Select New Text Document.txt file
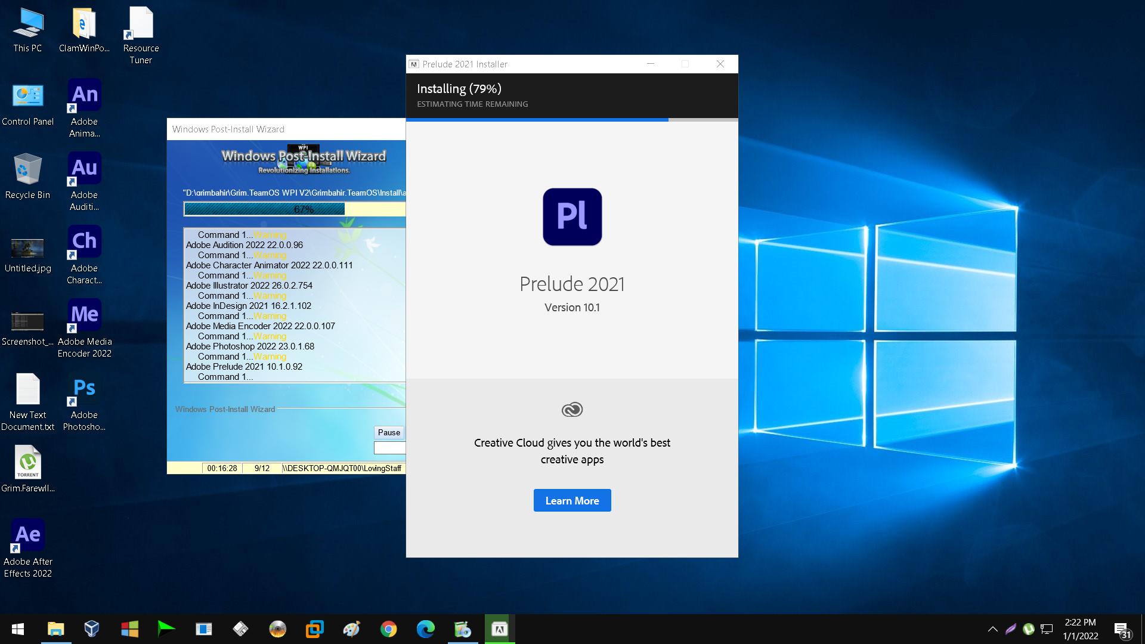Image resolution: width=1145 pixels, height=644 pixels. 27,402
